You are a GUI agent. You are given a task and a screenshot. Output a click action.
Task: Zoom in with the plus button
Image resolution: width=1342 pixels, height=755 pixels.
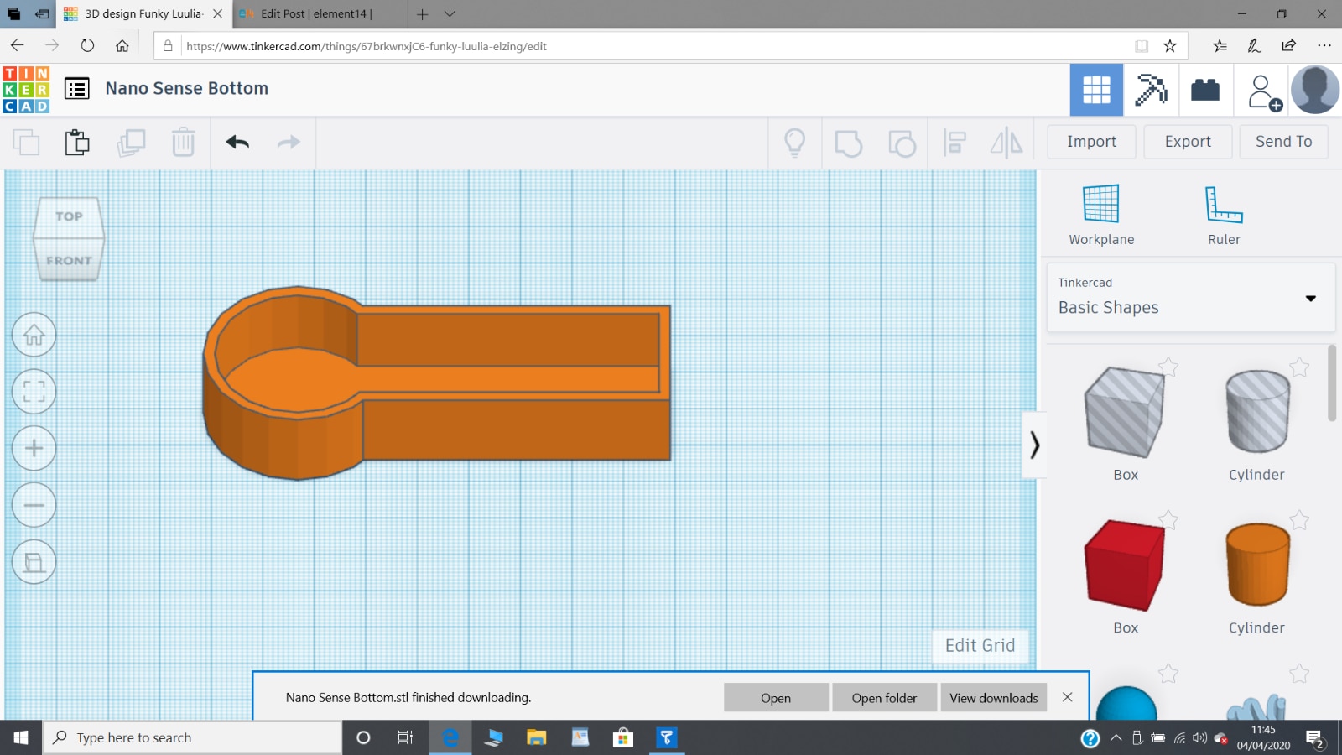pyautogui.click(x=34, y=448)
